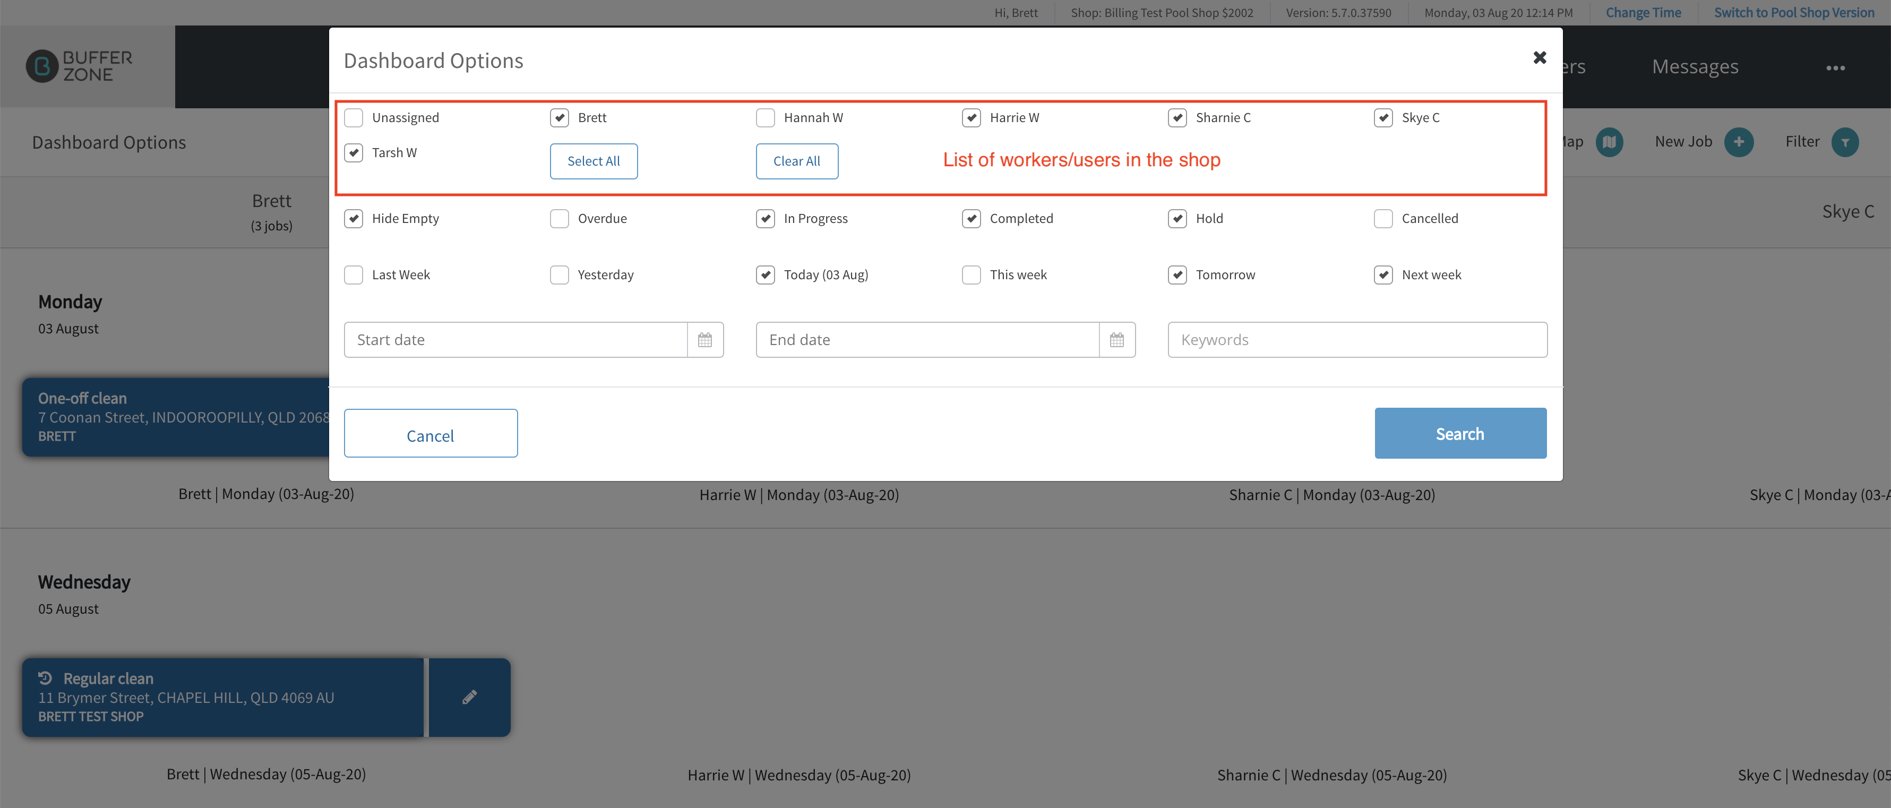This screenshot has height=808, width=1891.
Task: Click the Brett (3 jobs) column header
Action: 272,212
